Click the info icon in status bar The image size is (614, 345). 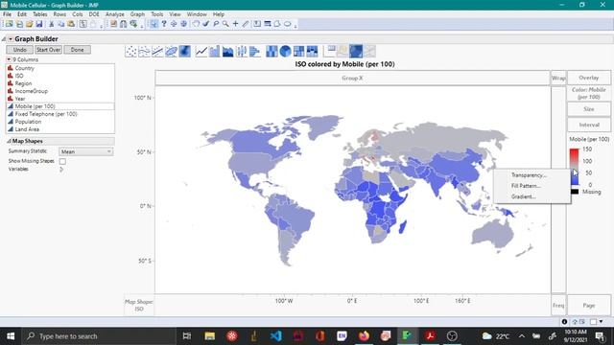click(x=564, y=322)
